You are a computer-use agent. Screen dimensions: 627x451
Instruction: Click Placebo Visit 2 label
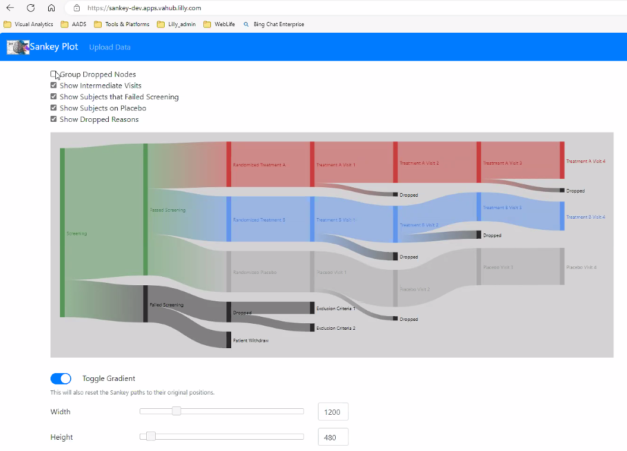tap(415, 289)
